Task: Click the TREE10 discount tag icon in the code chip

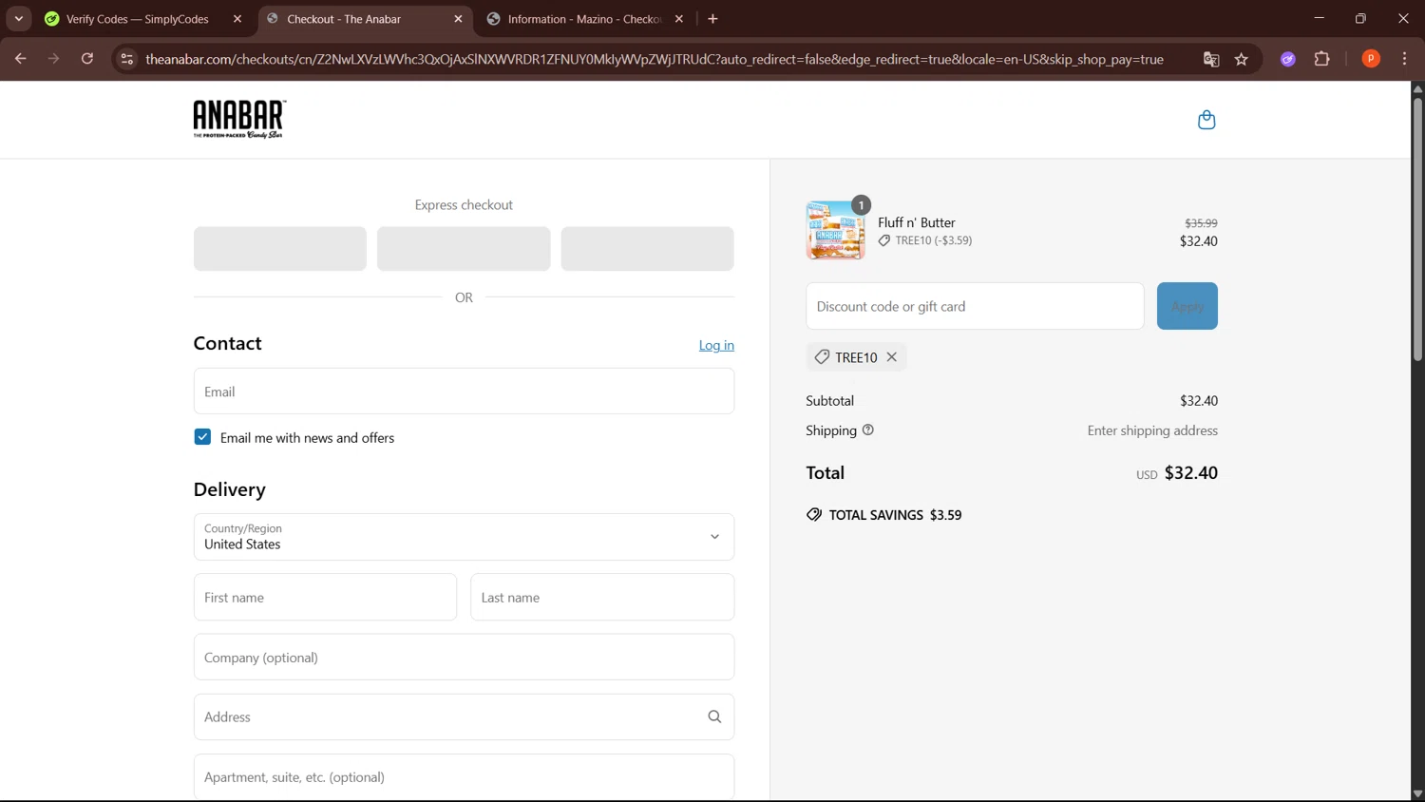Action: click(x=822, y=357)
